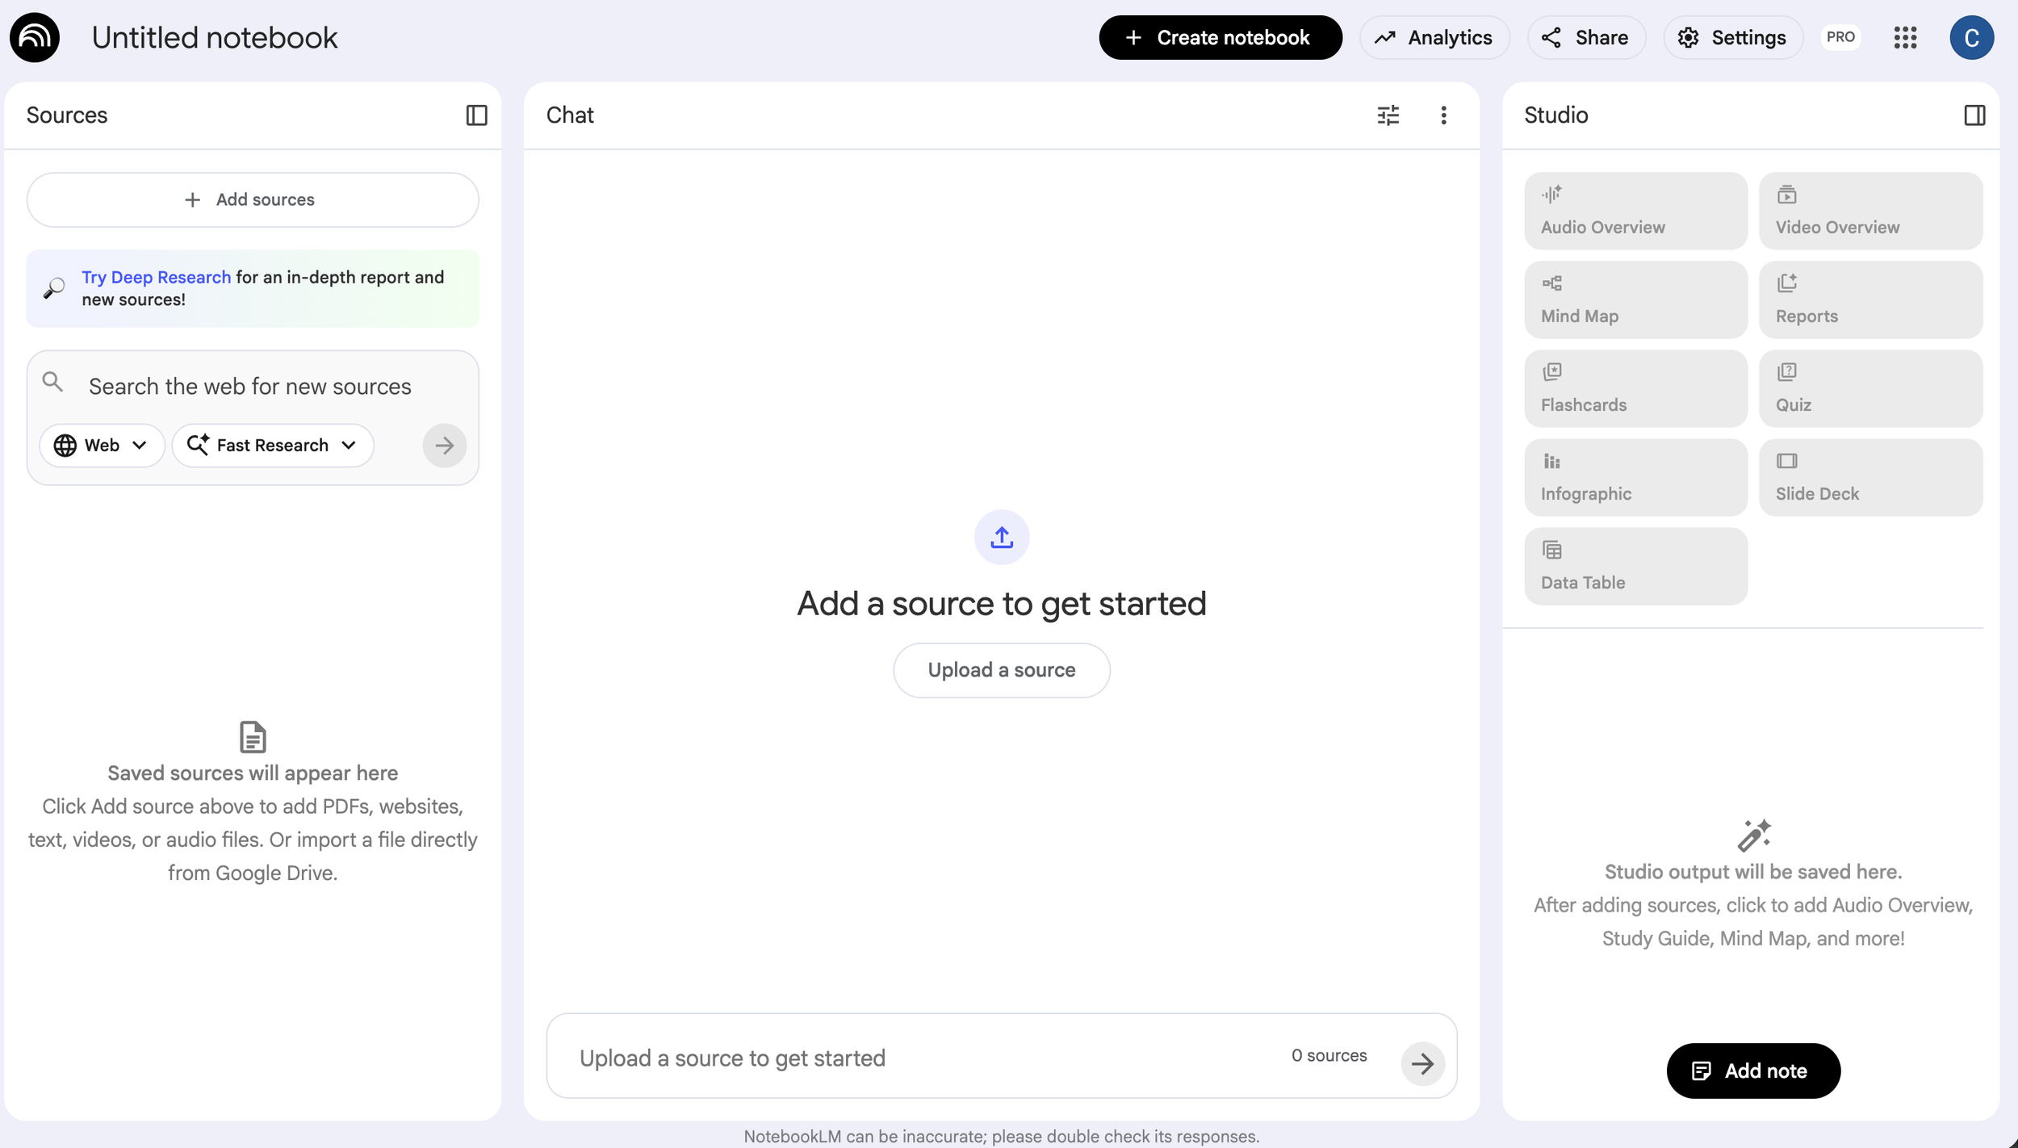Screen dimensions: 2018x1148
Task: Click the Create notebook button
Action: tap(1220, 37)
